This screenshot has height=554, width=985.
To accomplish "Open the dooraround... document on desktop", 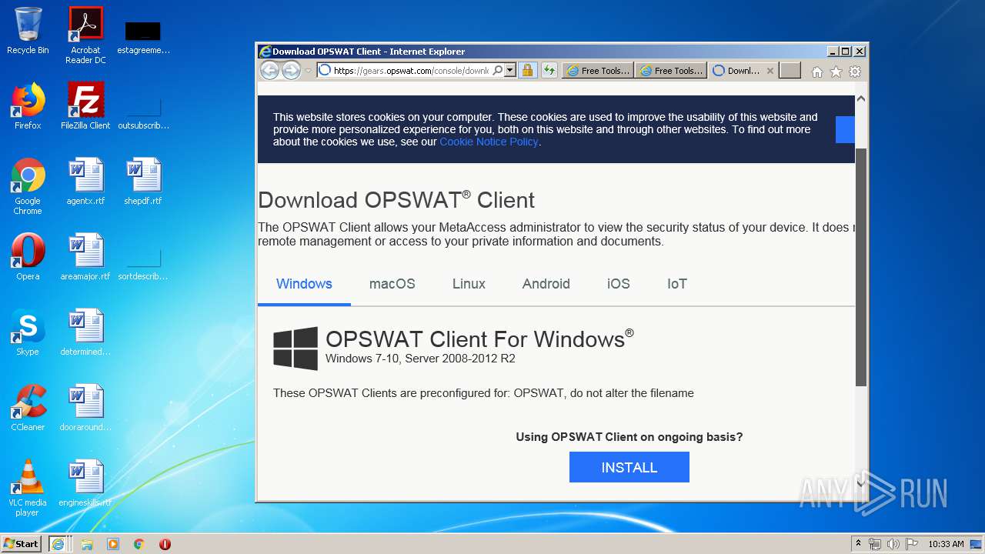I will click(85, 408).
